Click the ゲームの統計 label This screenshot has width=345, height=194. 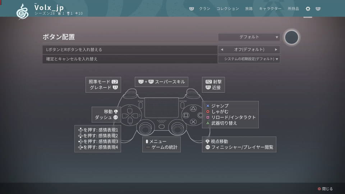[165, 147]
